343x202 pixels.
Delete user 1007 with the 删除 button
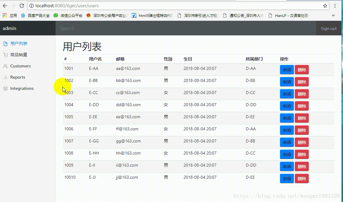(x=302, y=142)
